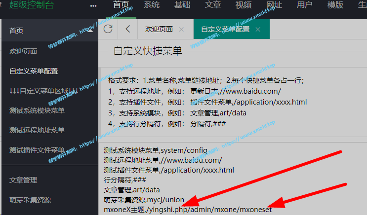The height and width of the screenshot is (215, 367).
Task: Click the refresh icon in tab bar
Action: click(108, 29)
